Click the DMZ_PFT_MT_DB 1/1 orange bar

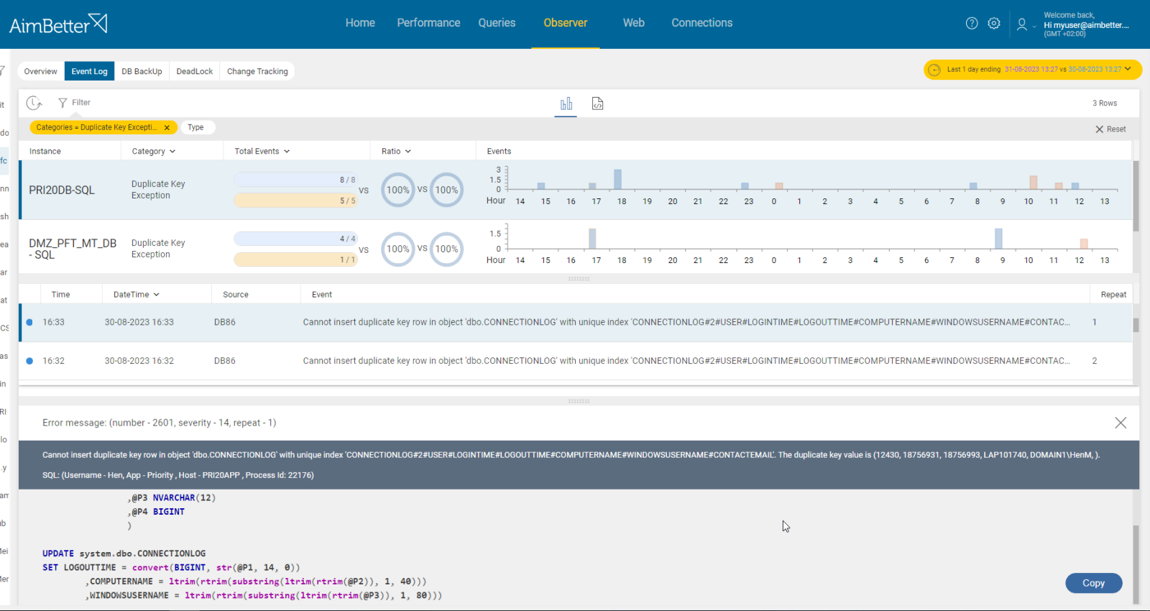[295, 259]
